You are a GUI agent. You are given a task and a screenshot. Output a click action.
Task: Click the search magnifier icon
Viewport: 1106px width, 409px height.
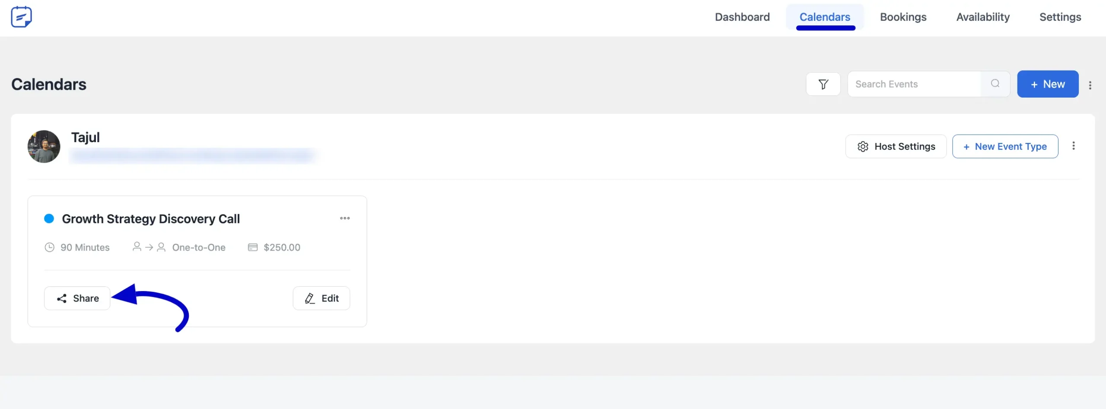click(x=995, y=84)
